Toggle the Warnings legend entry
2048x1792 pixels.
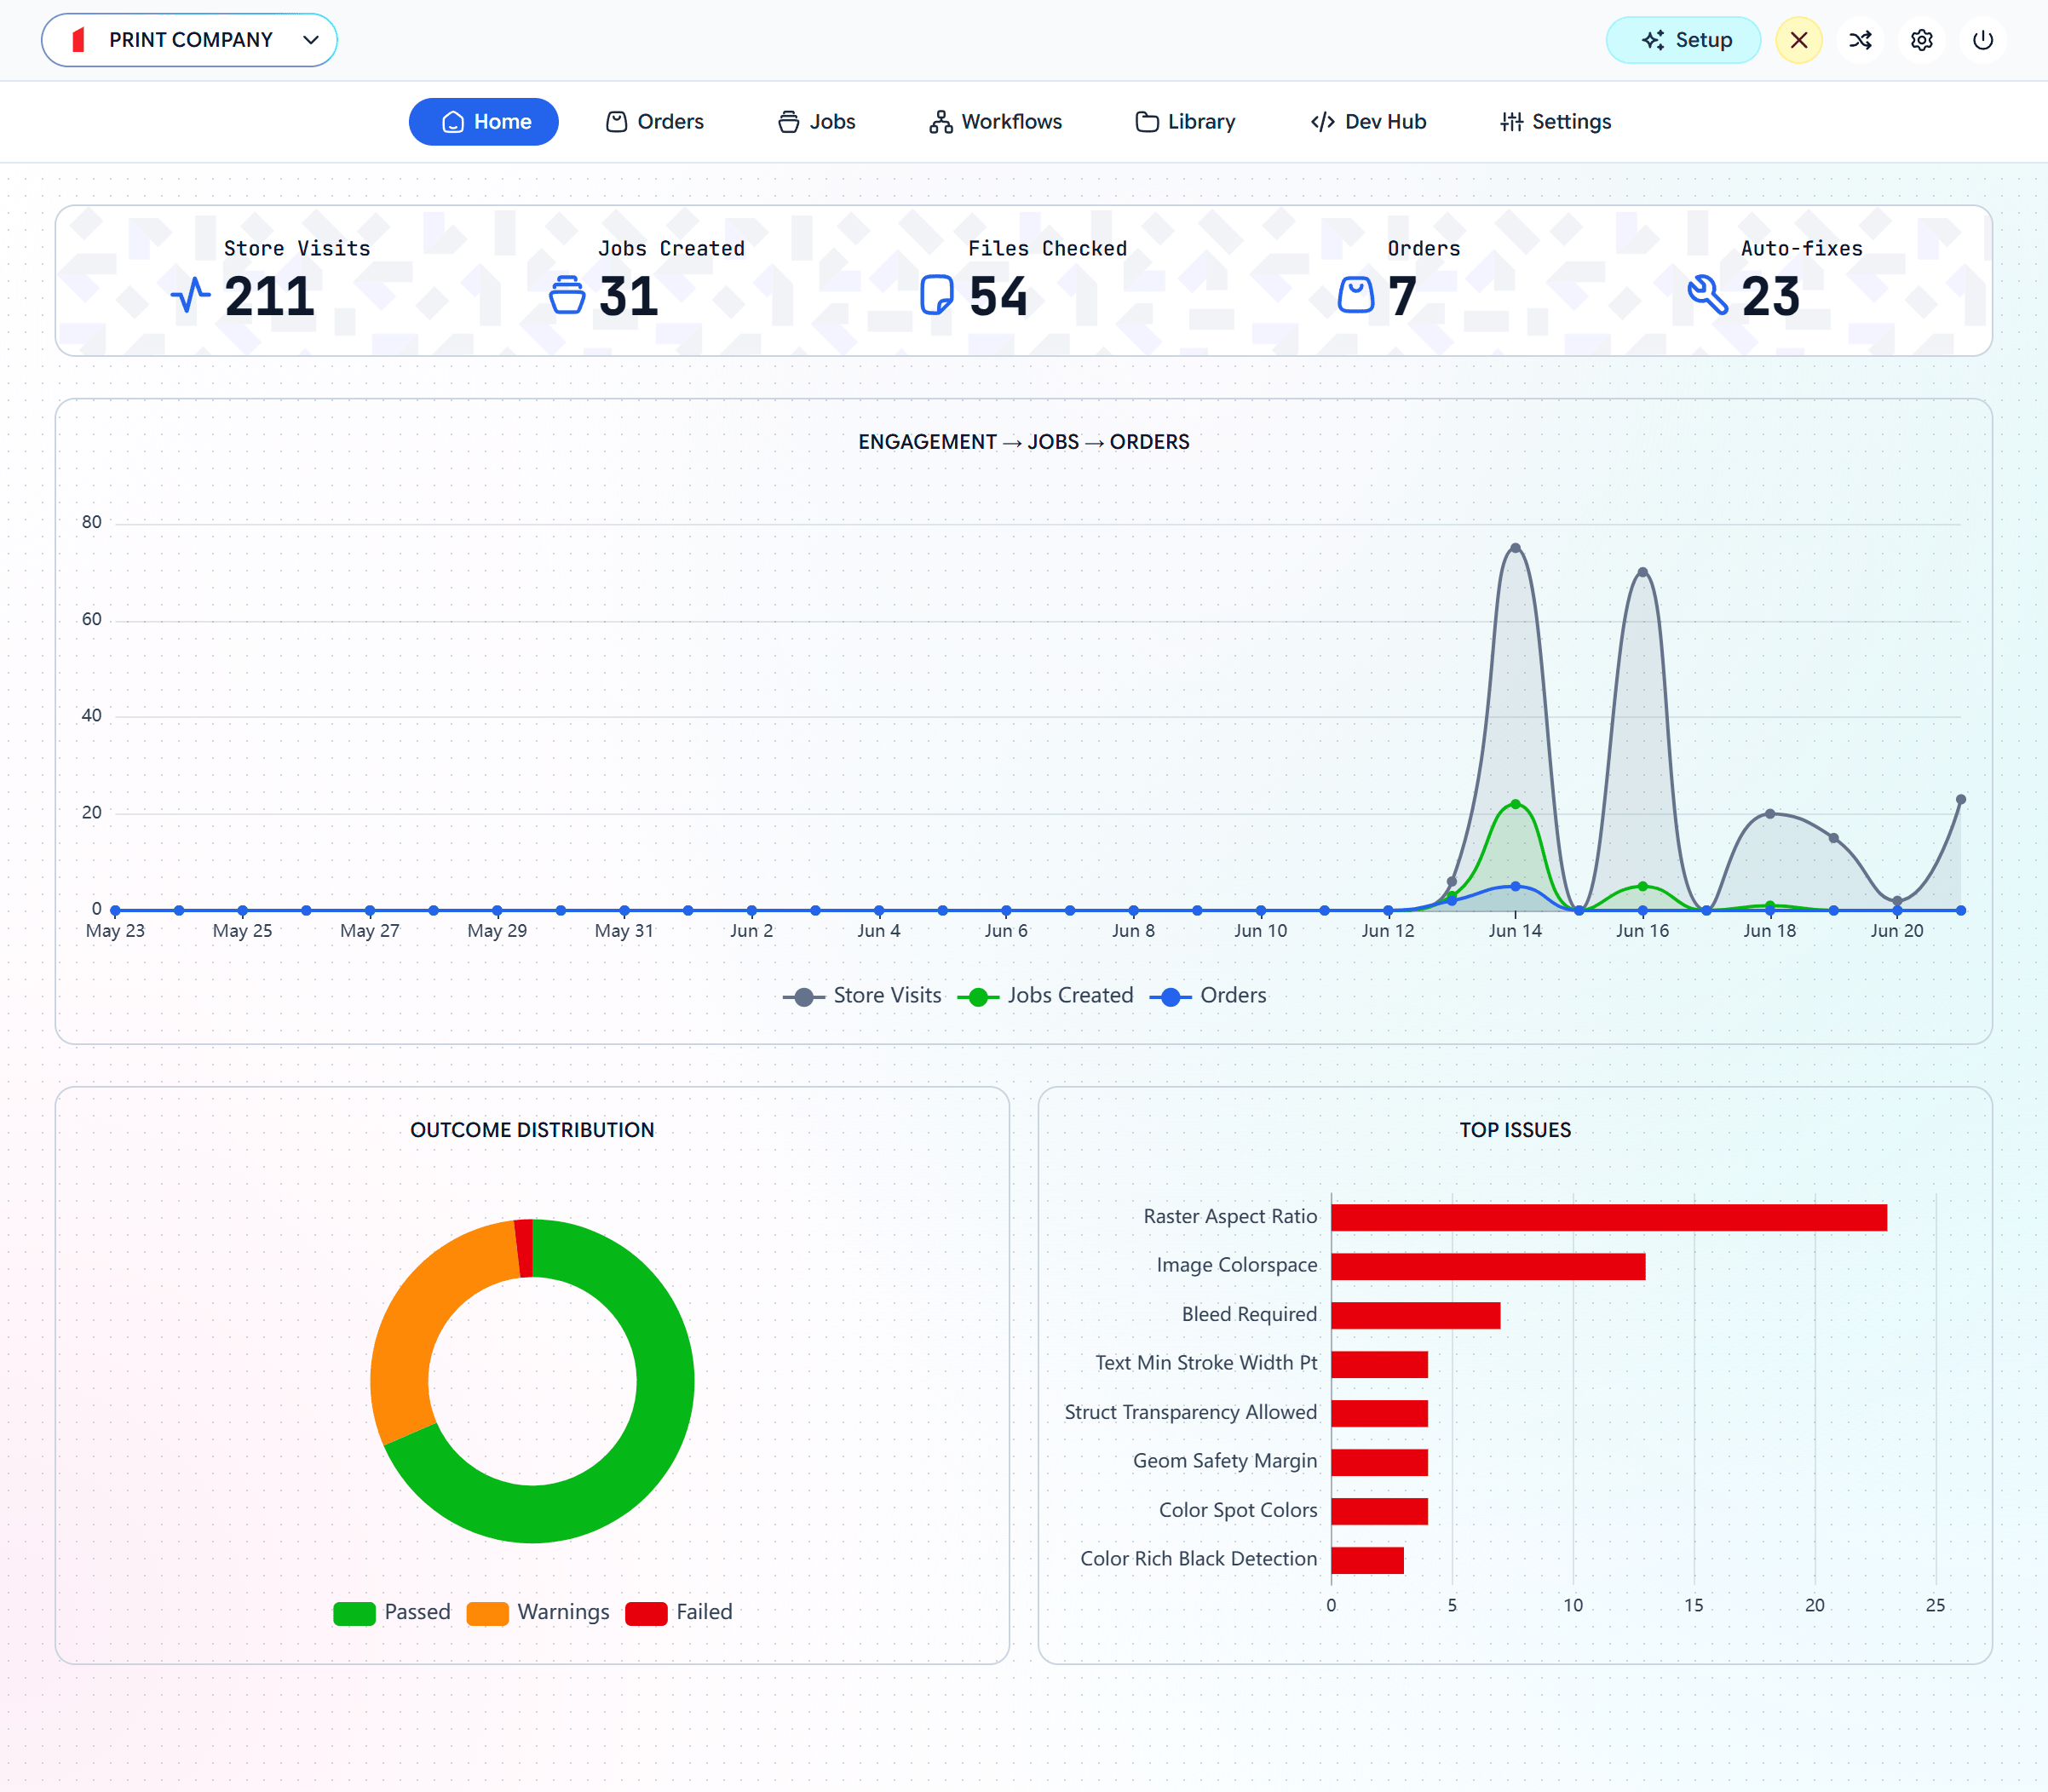[538, 1613]
